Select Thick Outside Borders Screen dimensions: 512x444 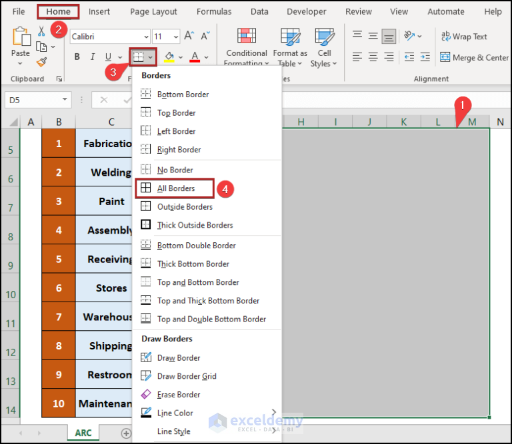[207, 225]
